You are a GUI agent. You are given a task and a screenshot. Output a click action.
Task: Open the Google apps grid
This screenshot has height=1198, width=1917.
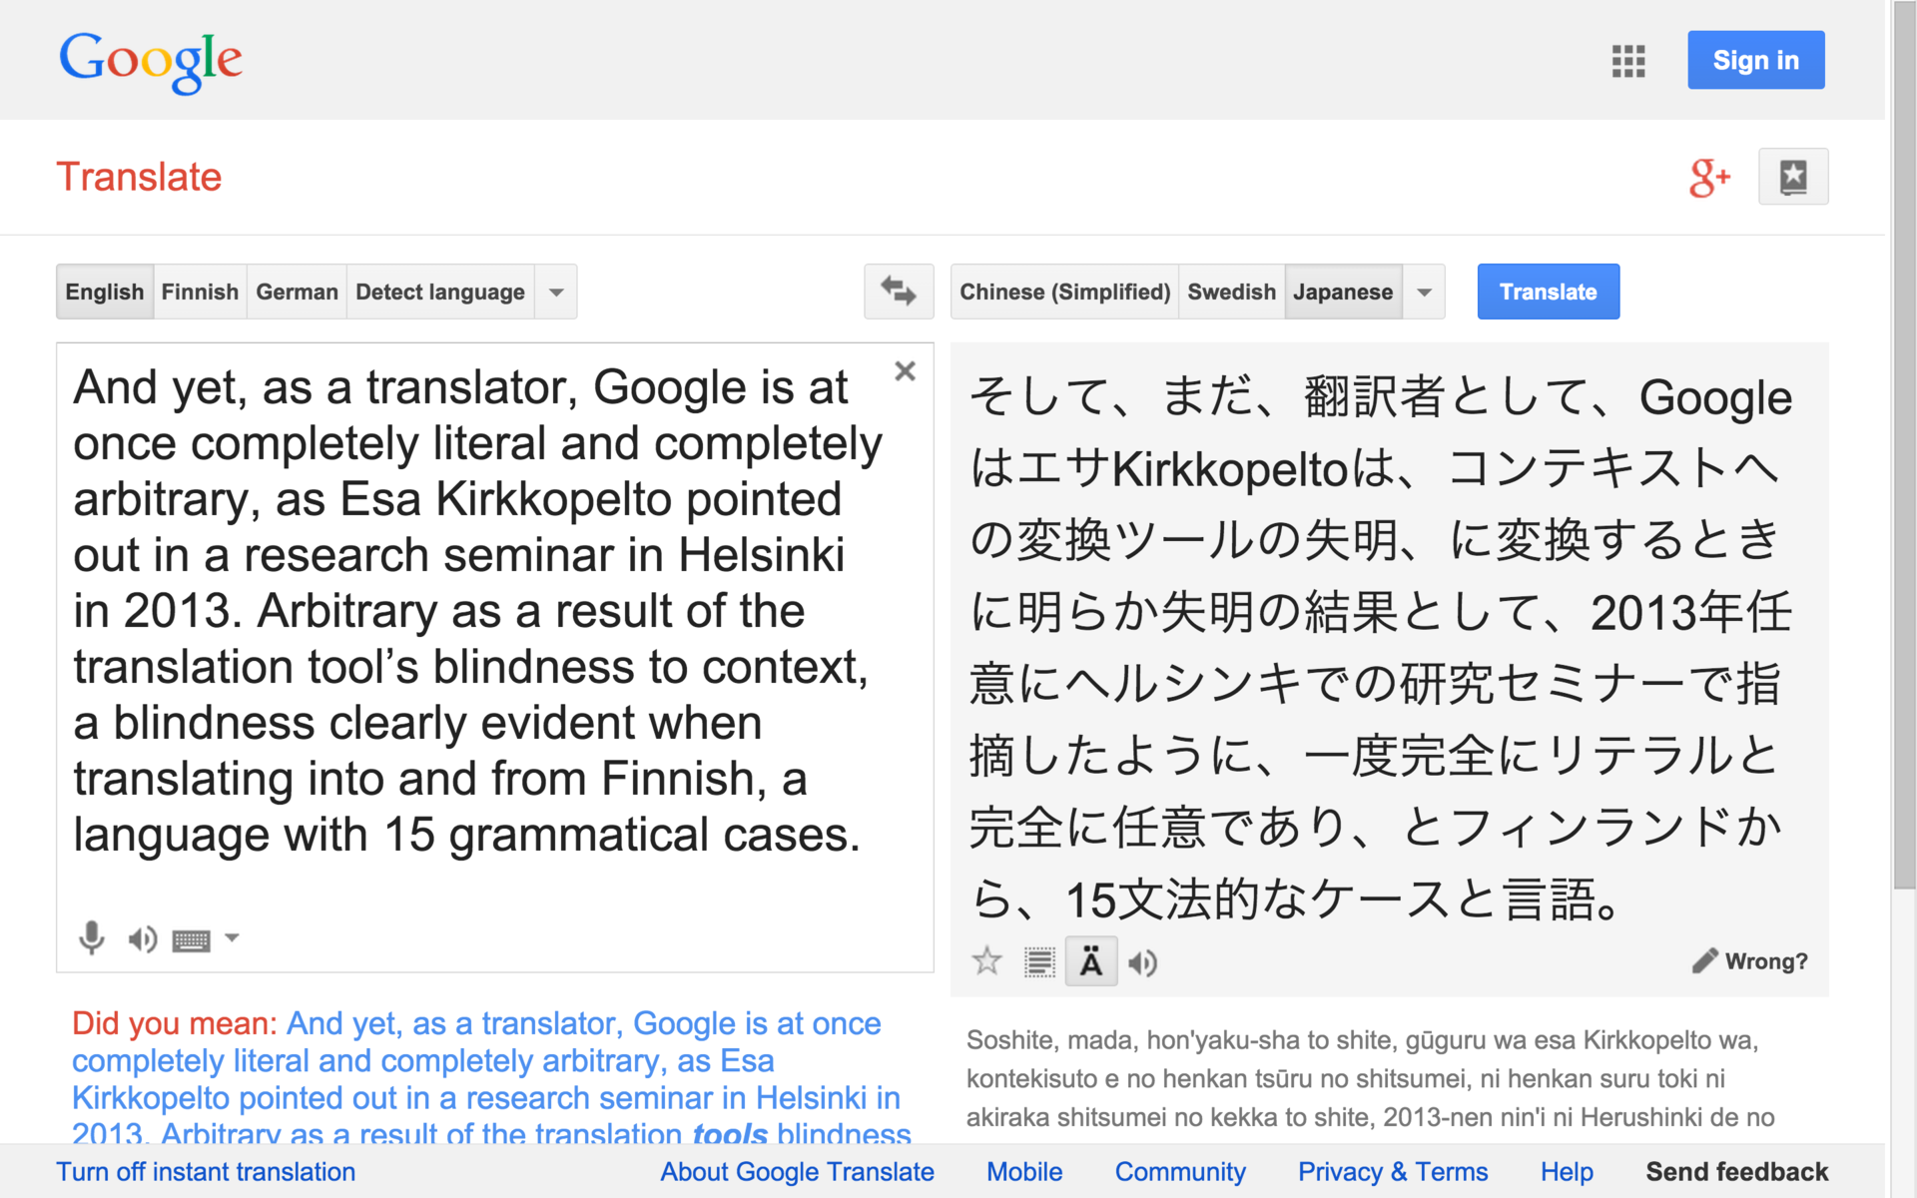point(1627,61)
